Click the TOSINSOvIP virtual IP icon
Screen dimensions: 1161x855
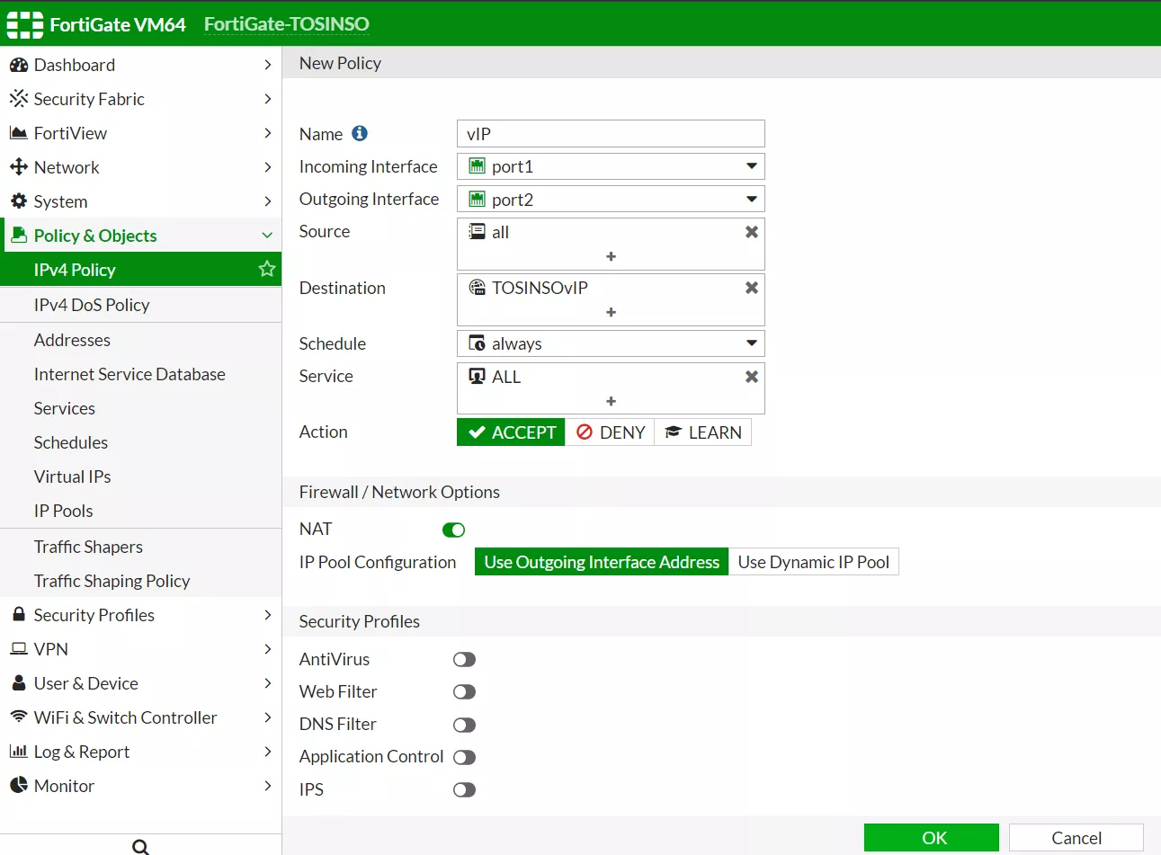click(478, 288)
